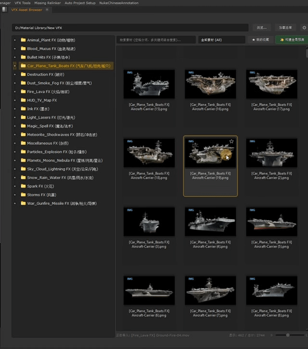
Task: Select Aircraft-Carrier (15).png thumbnail
Action: tap(149, 84)
